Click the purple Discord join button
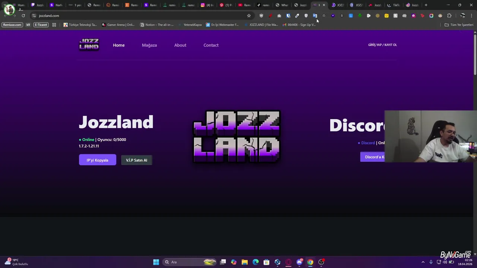The height and width of the screenshot is (268, 477). pyautogui.click(x=373, y=157)
